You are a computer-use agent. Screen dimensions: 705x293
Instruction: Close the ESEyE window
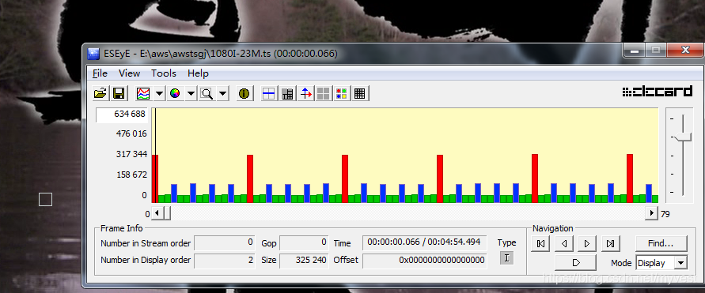pos(685,50)
